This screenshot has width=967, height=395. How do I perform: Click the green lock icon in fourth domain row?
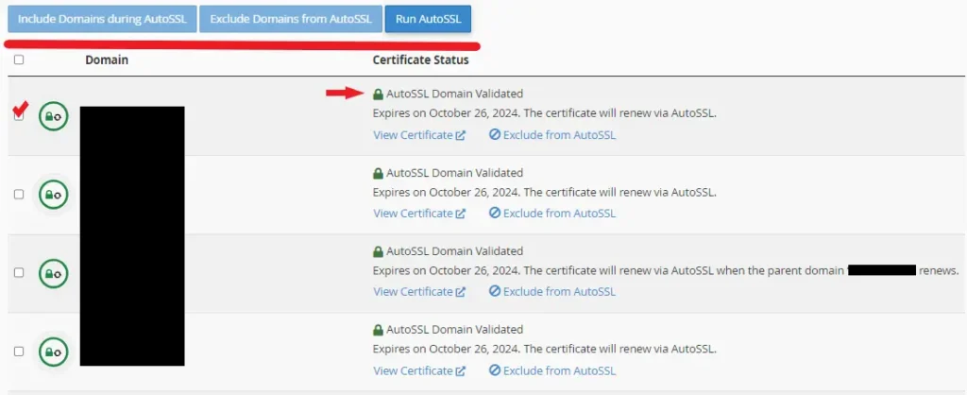coord(53,351)
